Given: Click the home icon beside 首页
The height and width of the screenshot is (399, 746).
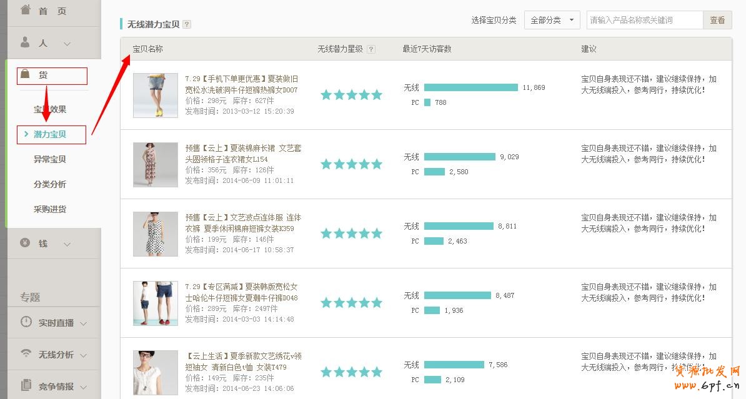Looking at the screenshot, I should click(x=26, y=10).
